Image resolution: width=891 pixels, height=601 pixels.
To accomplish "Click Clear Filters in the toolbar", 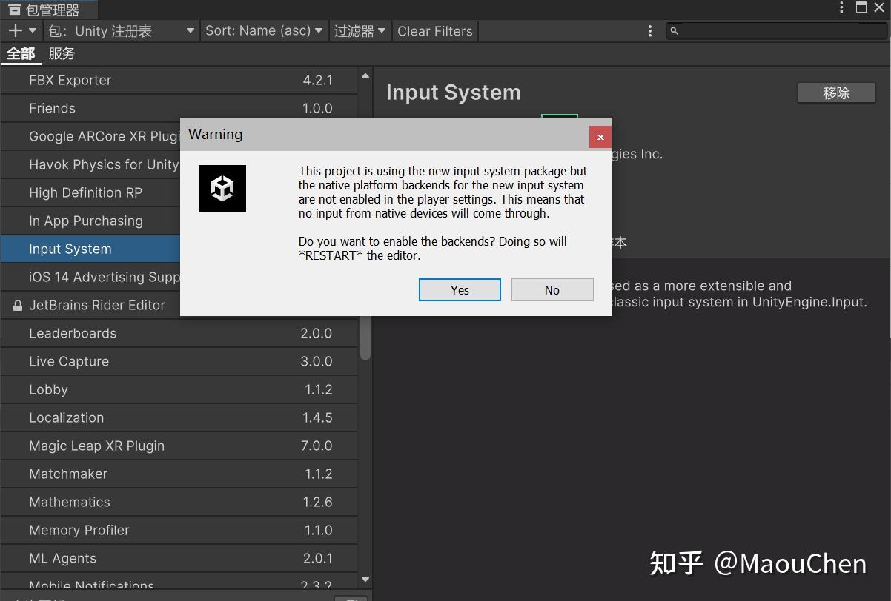I will (435, 31).
